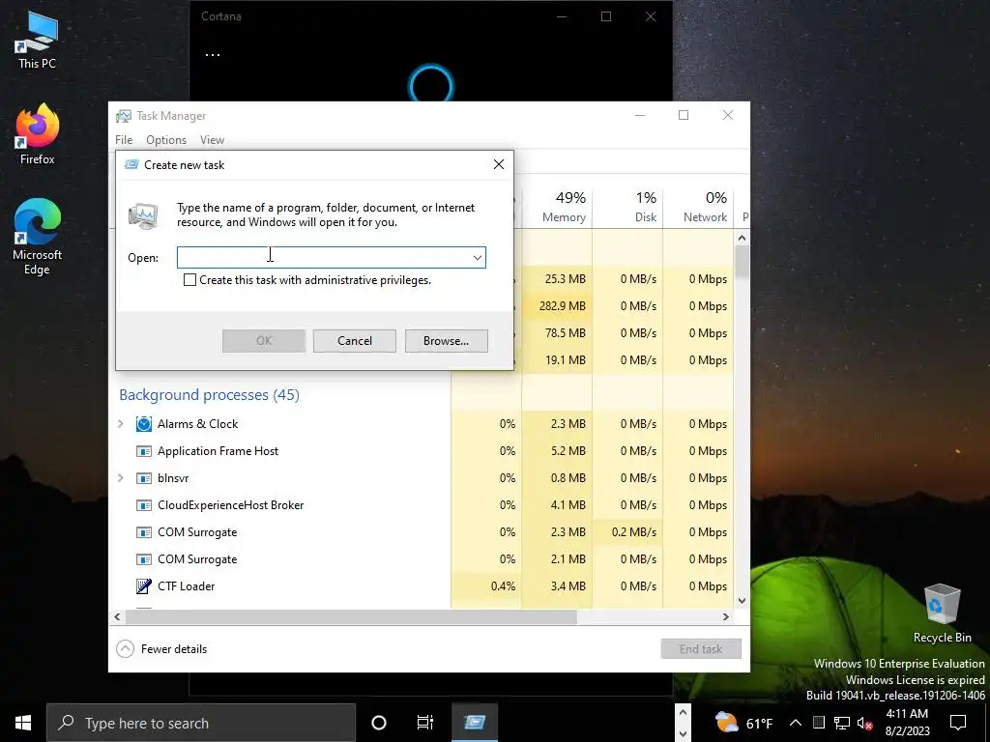Click the CTF Loader pen icon
990x742 pixels.
144,586
